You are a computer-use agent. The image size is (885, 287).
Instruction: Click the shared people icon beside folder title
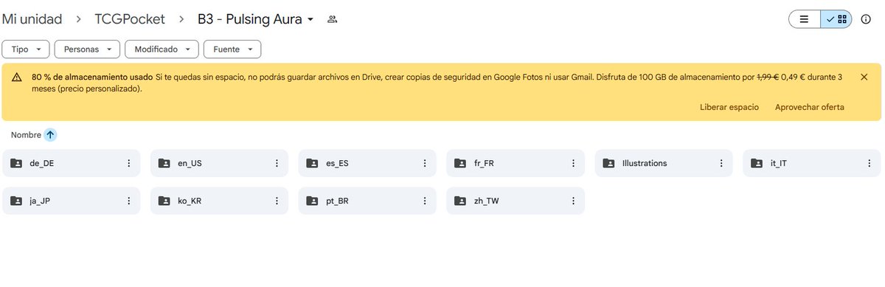(x=332, y=19)
